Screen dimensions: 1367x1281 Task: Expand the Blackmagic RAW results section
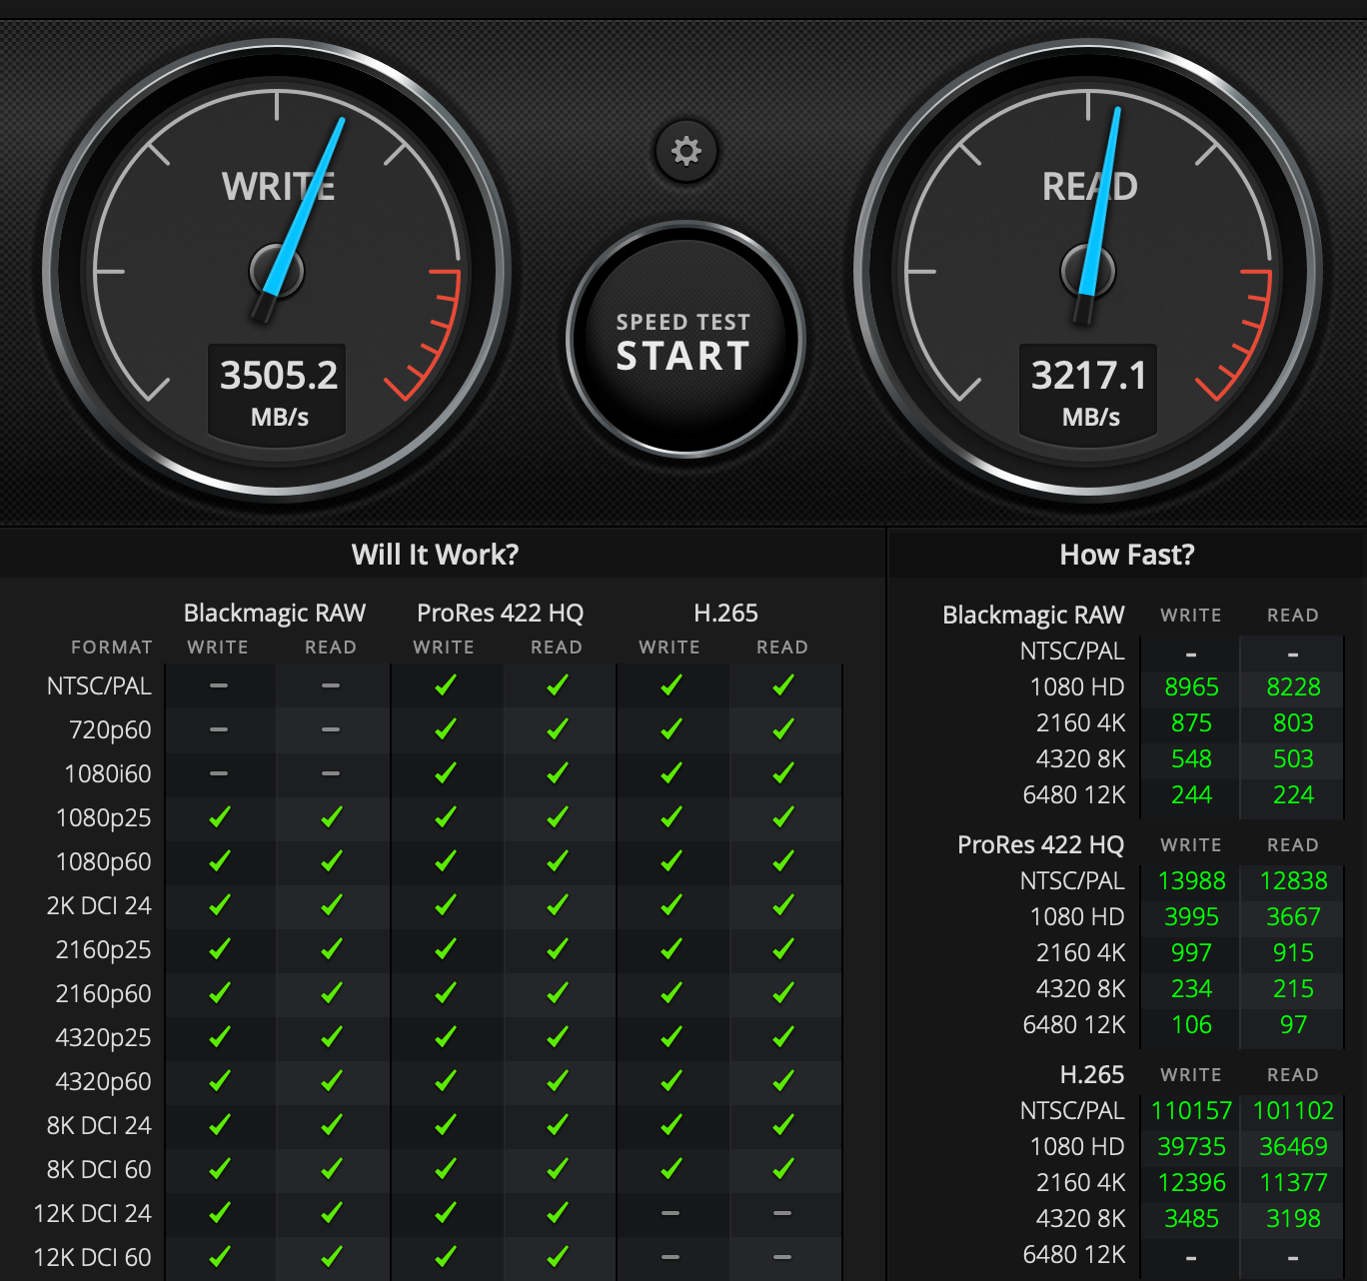point(1033,615)
